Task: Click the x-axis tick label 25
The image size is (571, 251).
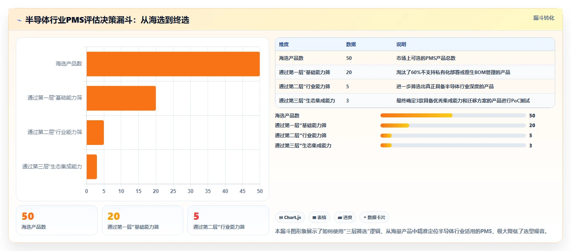Action: point(173,191)
